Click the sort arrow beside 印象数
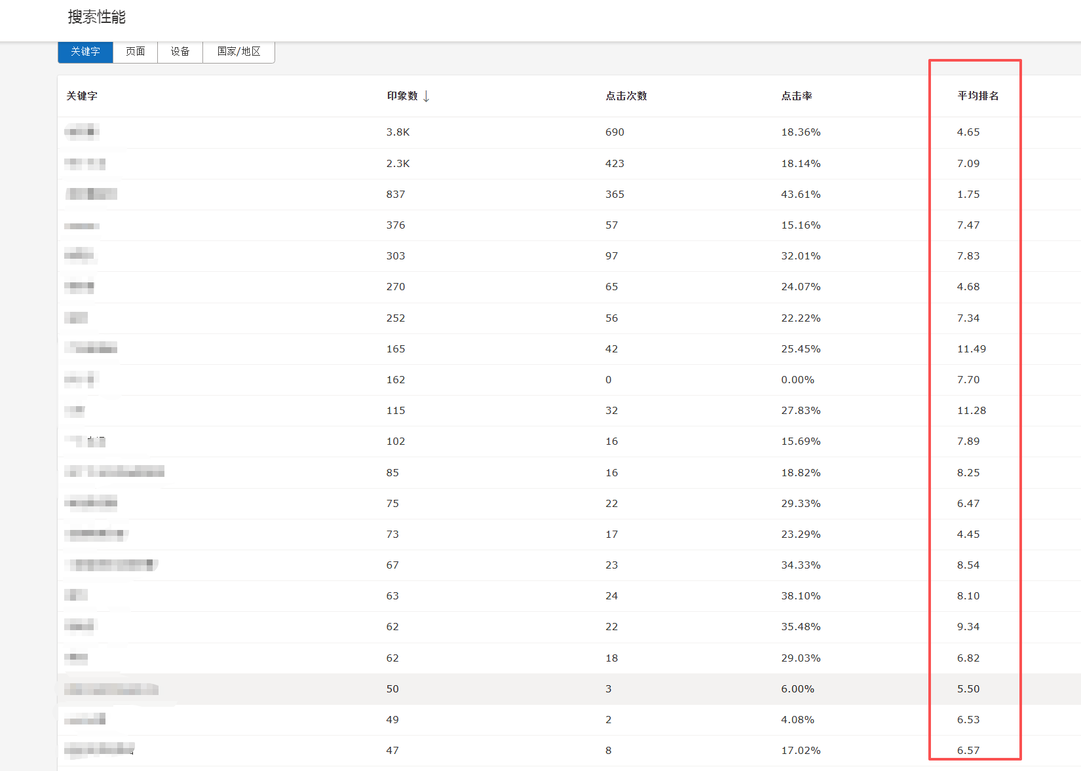 [427, 96]
